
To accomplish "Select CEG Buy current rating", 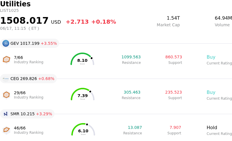I will pos(211,92).
